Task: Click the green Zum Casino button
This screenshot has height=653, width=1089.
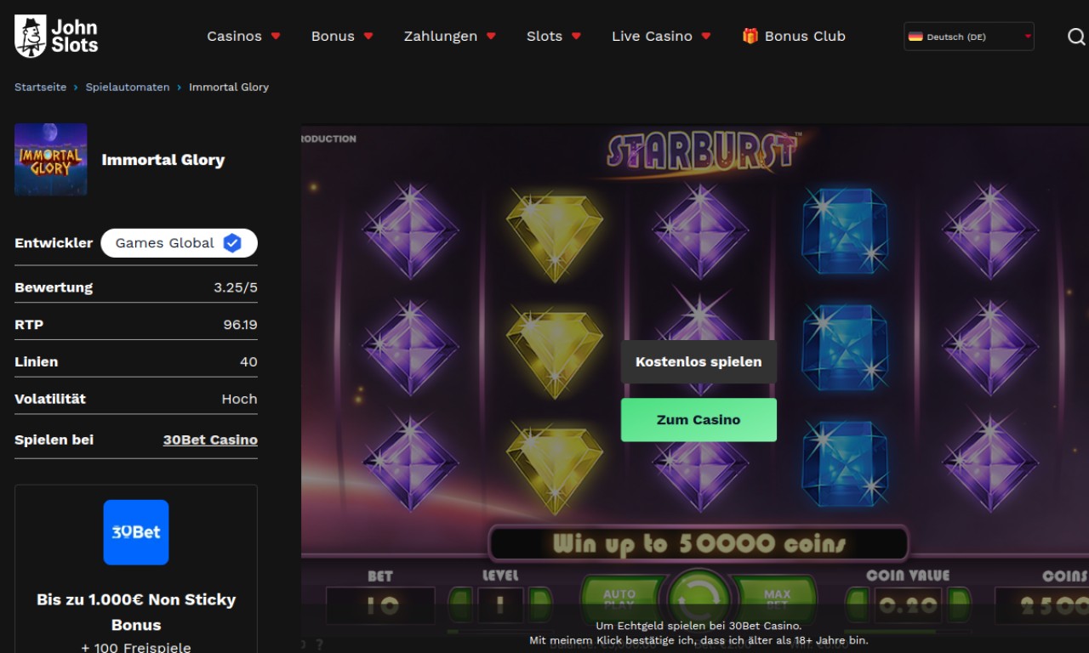Action: coord(698,420)
